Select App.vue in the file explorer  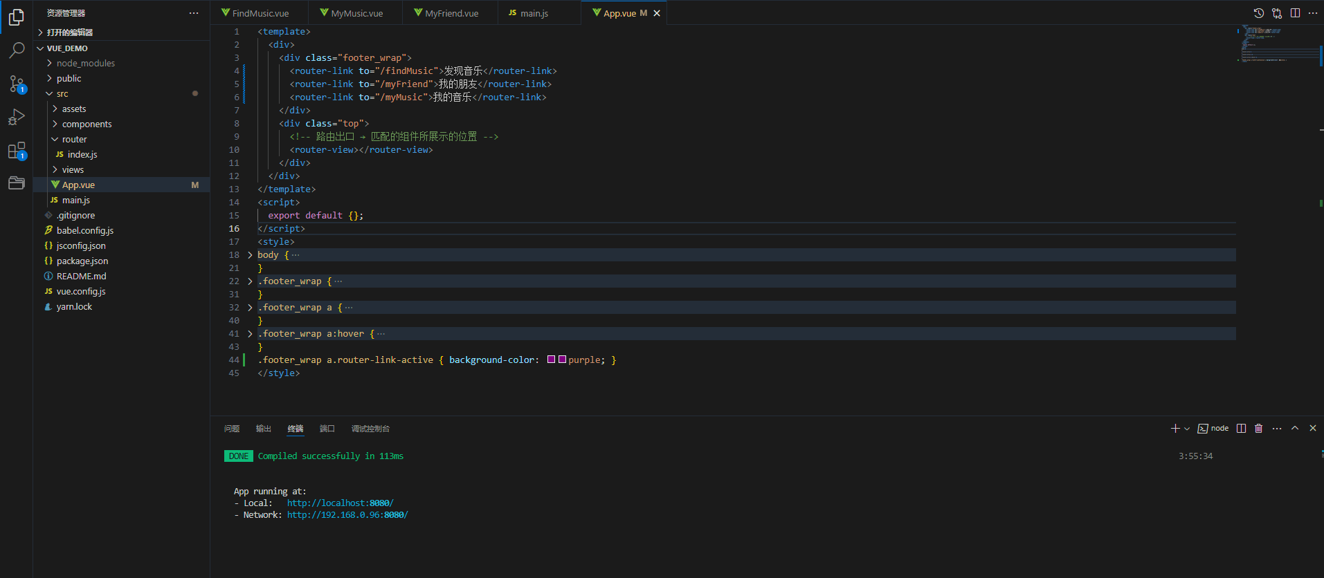[121, 185]
